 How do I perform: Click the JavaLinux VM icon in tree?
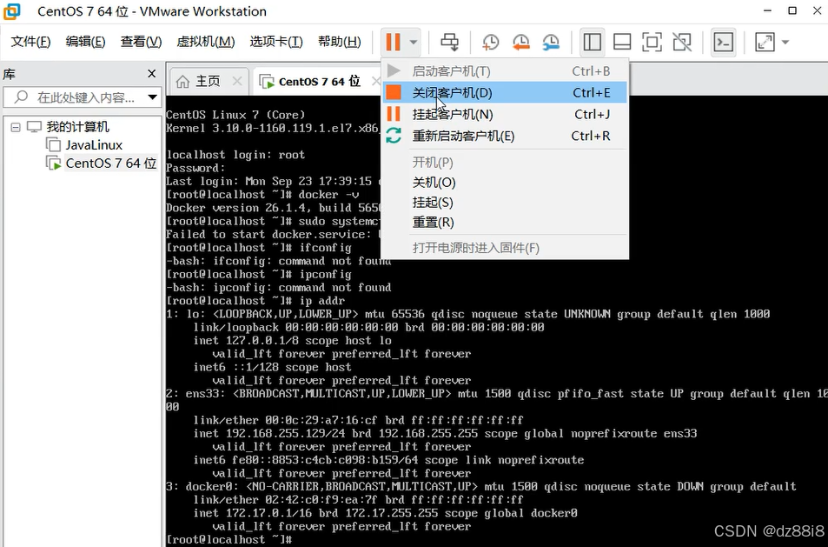point(53,144)
